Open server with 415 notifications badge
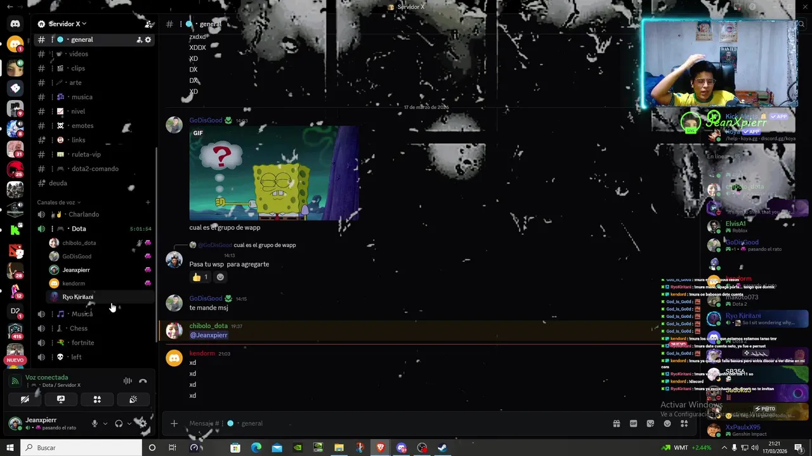Viewport: 812px width, 456px height. [x=15, y=331]
